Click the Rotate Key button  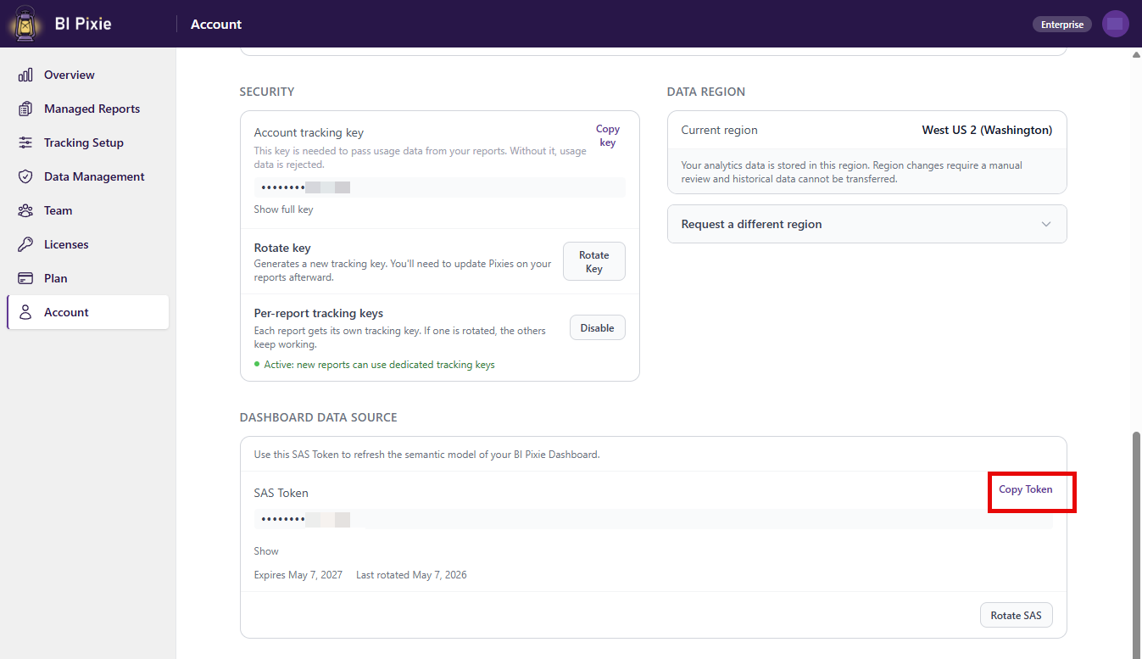594,261
